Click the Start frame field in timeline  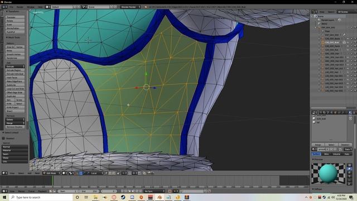pos(68,191)
